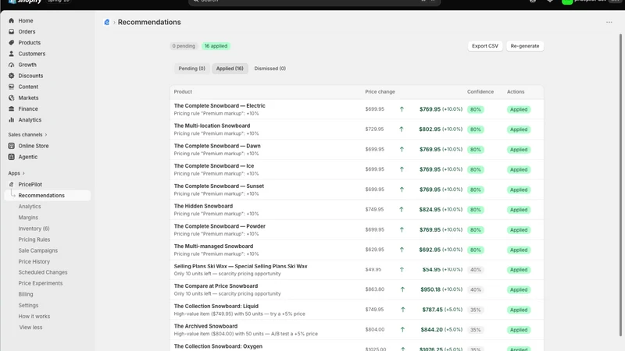The width and height of the screenshot is (625, 351).
Task: Expand the Apps section chevron
Action: point(23,173)
